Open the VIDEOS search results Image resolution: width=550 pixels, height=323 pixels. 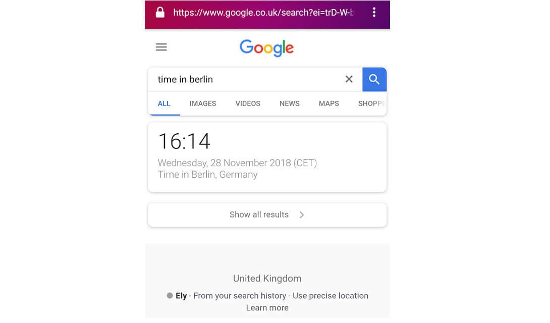(247, 103)
